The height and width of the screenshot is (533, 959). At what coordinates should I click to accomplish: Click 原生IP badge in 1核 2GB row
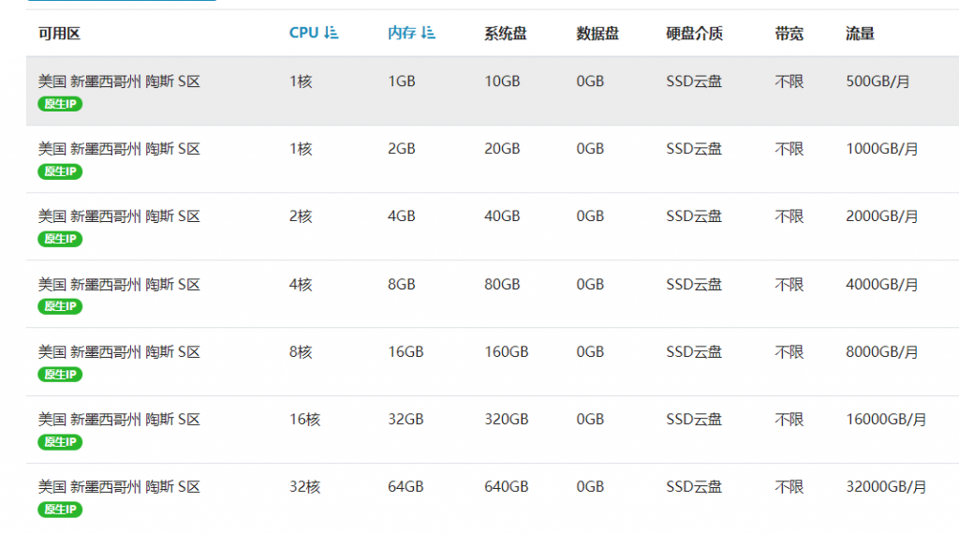tap(60, 171)
